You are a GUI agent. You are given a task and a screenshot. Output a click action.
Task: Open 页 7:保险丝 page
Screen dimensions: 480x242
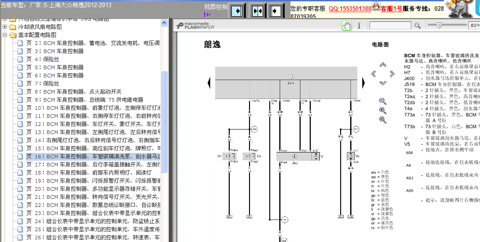pyautogui.click(x=42, y=84)
